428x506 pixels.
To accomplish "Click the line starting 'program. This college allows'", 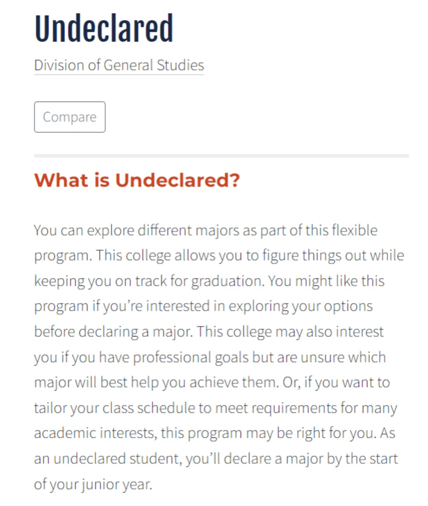I will tap(219, 256).
